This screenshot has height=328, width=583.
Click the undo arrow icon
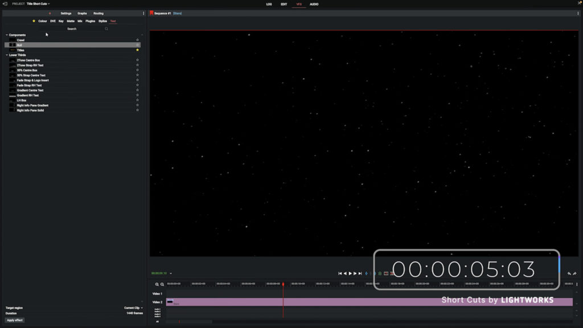[569, 273]
